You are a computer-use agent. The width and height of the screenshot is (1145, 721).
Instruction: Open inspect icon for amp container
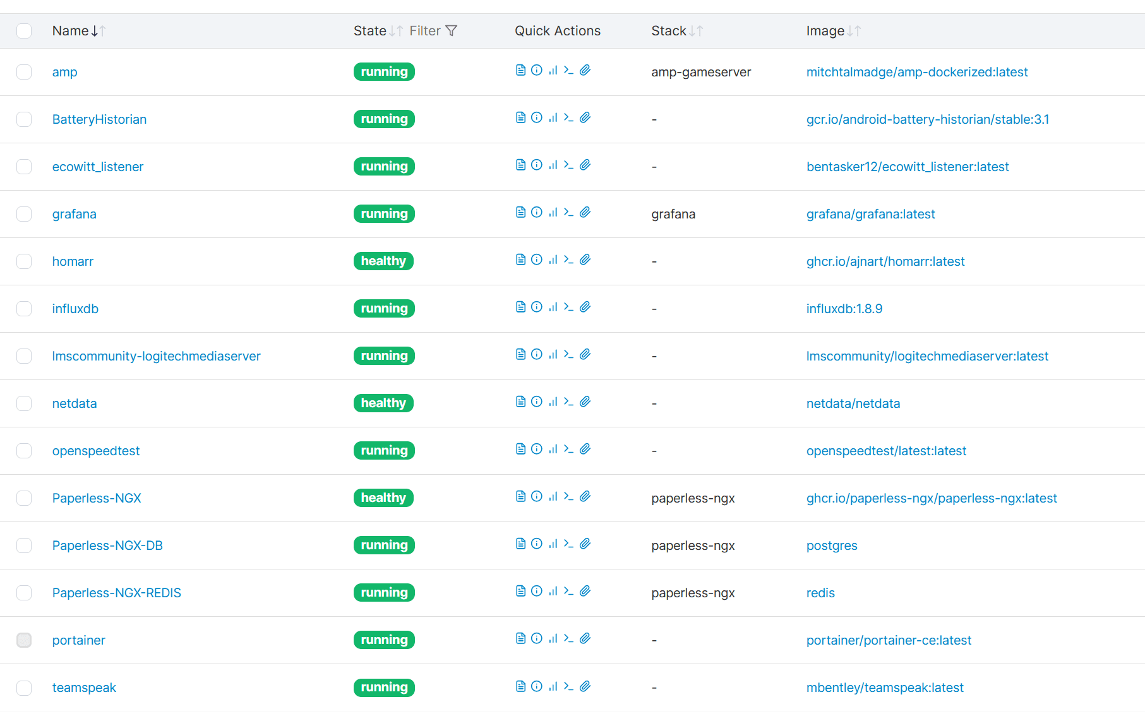pyautogui.click(x=537, y=70)
